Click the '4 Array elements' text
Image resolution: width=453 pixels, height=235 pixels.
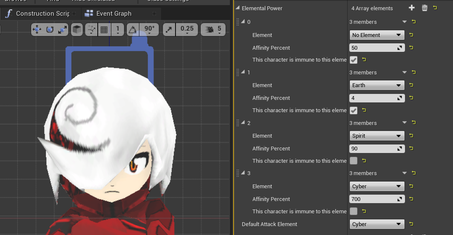[x=372, y=8]
